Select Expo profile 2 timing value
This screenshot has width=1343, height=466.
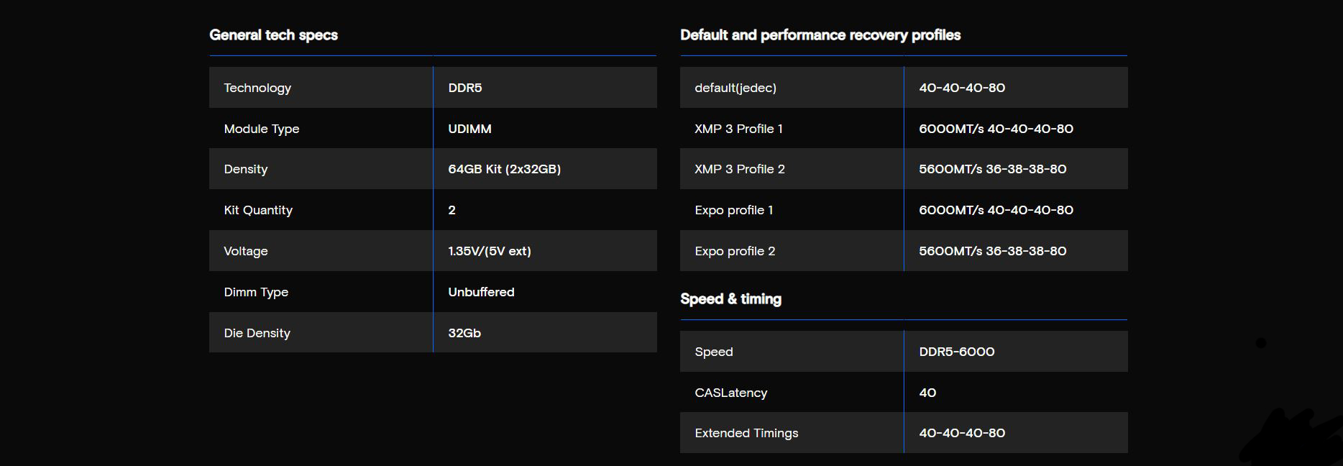[x=992, y=251]
